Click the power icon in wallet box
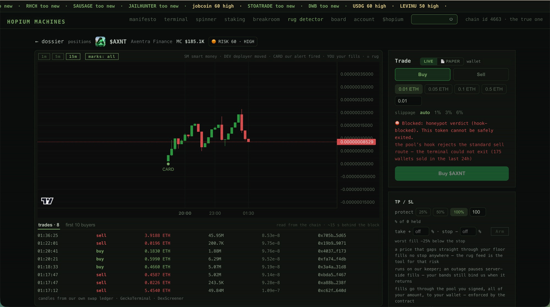The height and width of the screenshot is (307, 550). click(x=451, y=19)
